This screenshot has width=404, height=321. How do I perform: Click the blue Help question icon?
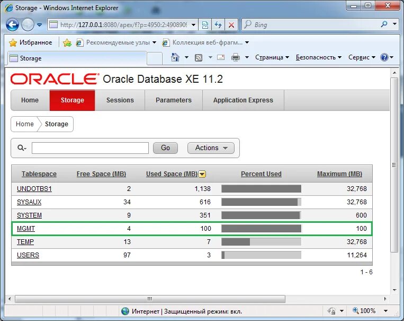click(x=384, y=57)
